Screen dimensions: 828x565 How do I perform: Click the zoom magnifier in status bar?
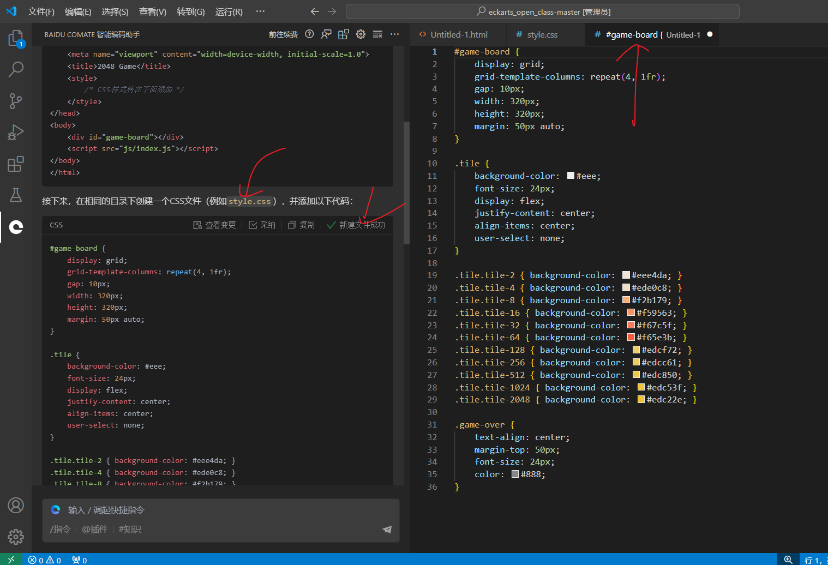pos(788,560)
